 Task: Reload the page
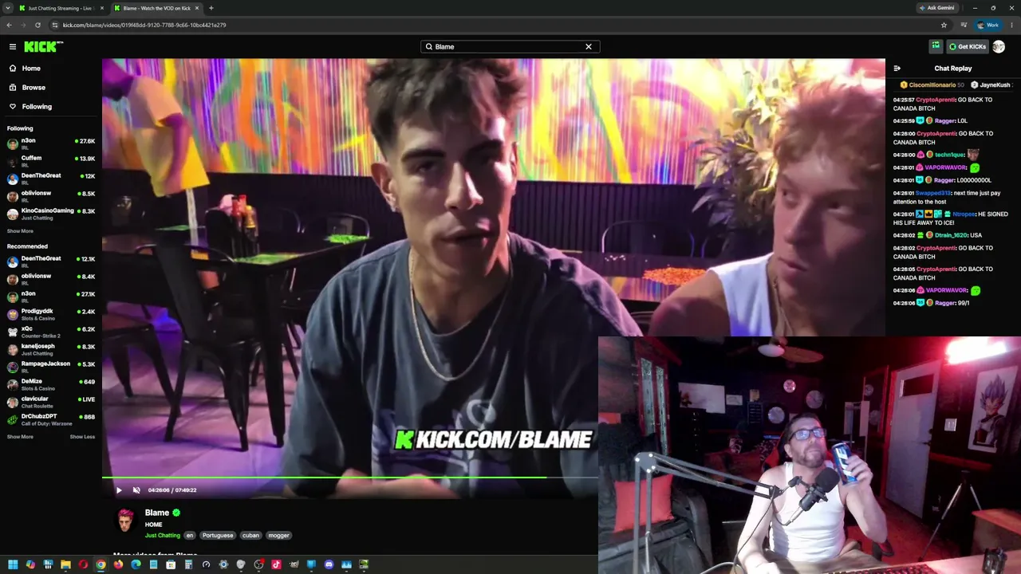[x=37, y=25]
